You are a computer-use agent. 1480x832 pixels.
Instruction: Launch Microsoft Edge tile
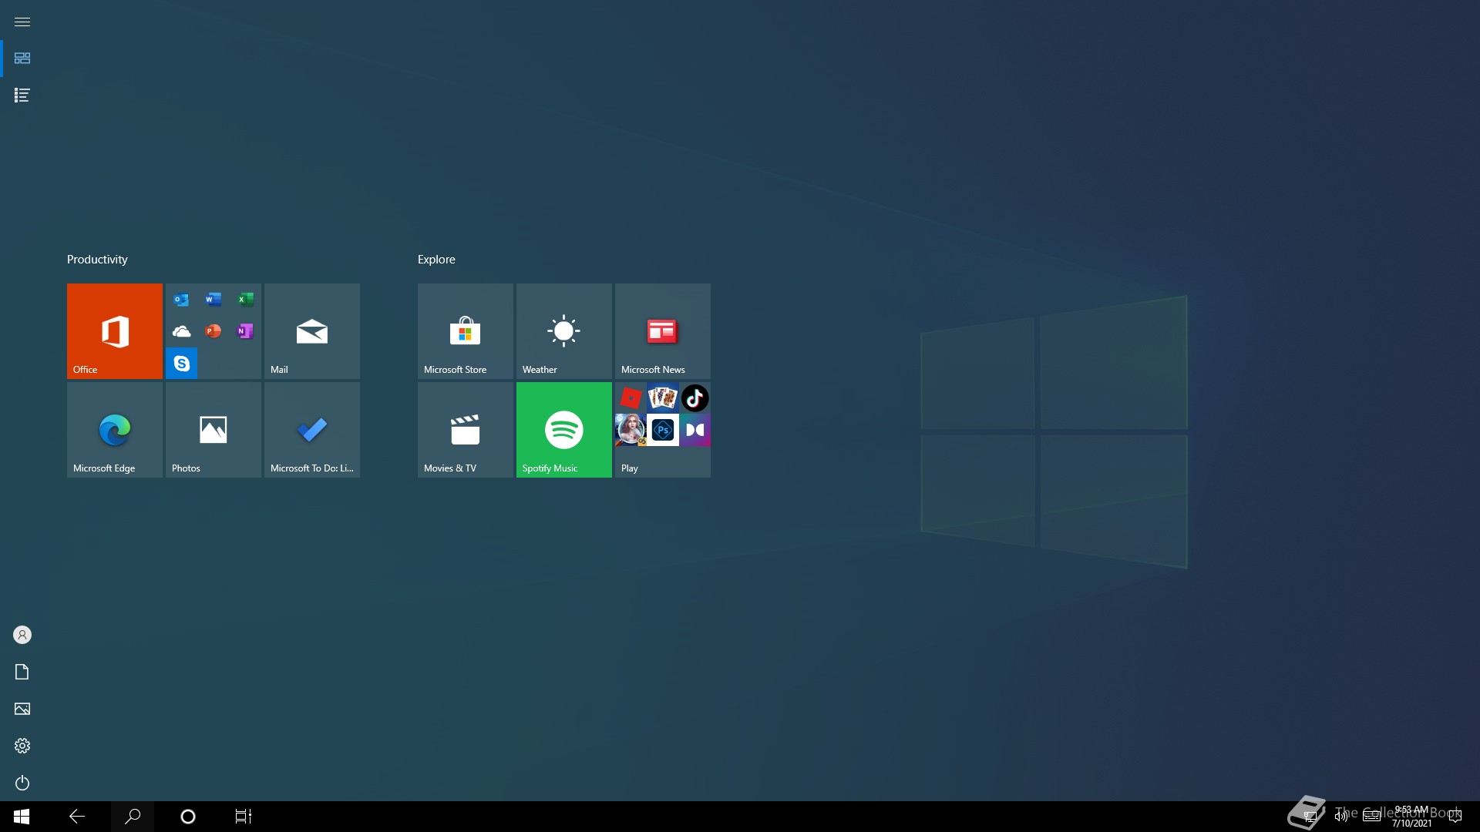pos(115,430)
